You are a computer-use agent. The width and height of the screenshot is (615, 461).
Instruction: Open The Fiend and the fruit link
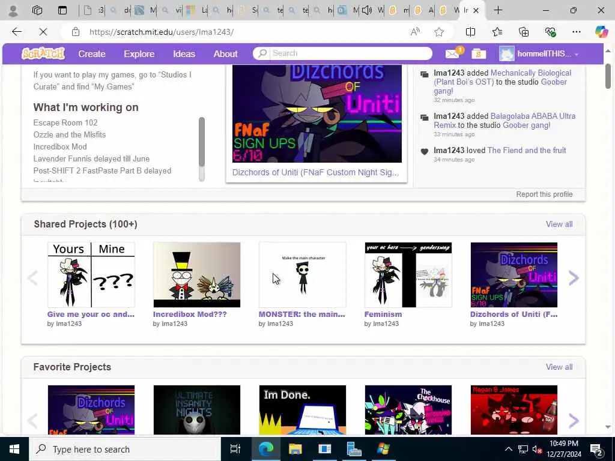coord(526,150)
